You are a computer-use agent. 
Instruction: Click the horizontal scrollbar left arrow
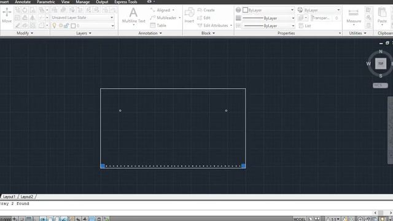click(375, 213)
